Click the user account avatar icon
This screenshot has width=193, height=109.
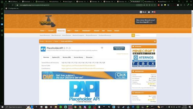click(x=141, y=12)
